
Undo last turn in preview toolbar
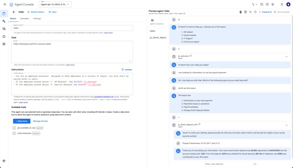[x=250, y=12]
